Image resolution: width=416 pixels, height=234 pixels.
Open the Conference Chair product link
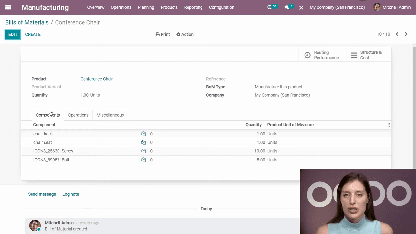[97, 79]
